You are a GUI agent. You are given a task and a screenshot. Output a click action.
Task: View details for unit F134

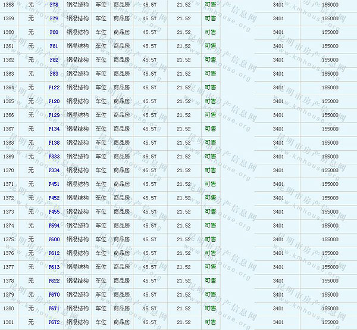point(54,129)
